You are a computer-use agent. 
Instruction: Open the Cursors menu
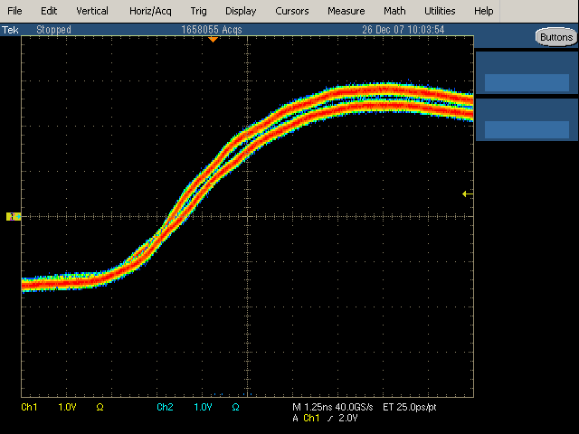(291, 11)
